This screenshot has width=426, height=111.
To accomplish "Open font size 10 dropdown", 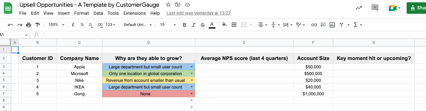I will point(168,25).
